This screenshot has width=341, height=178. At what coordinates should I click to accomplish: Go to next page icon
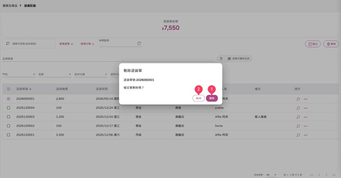pyautogui.click(x=327, y=175)
